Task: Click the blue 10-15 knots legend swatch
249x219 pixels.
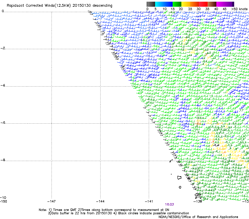Action: click(x=168, y=4)
